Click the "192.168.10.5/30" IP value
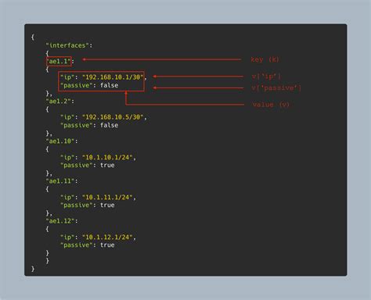The height and width of the screenshot is (300, 371). [x=113, y=117]
